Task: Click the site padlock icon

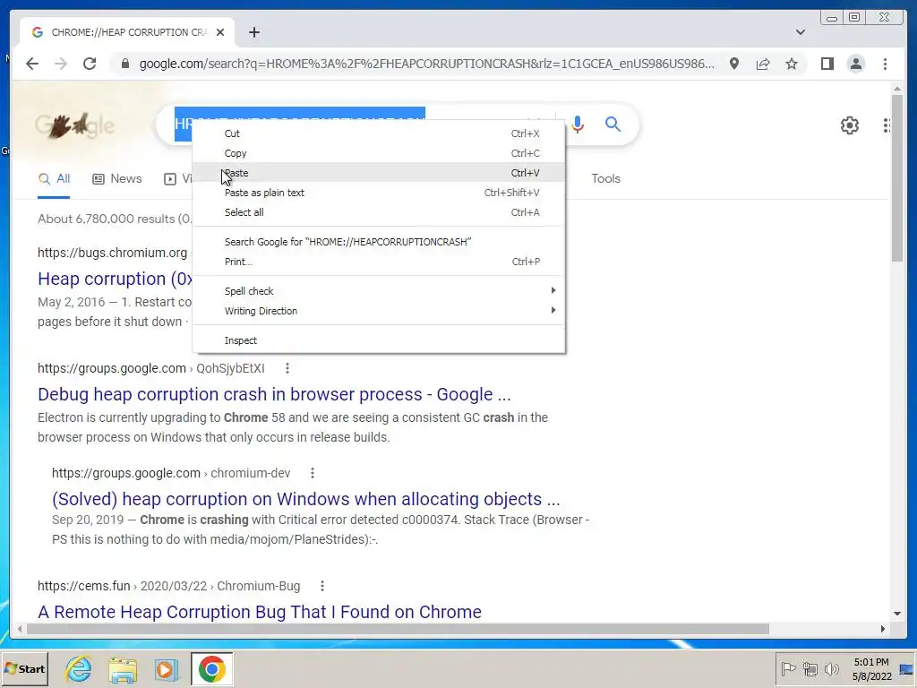Action: (125, 64)
